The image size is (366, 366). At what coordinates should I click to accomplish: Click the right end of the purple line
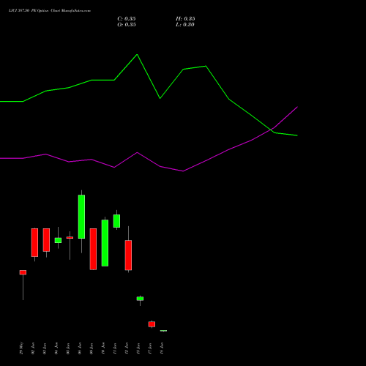(x=297, y=107)
